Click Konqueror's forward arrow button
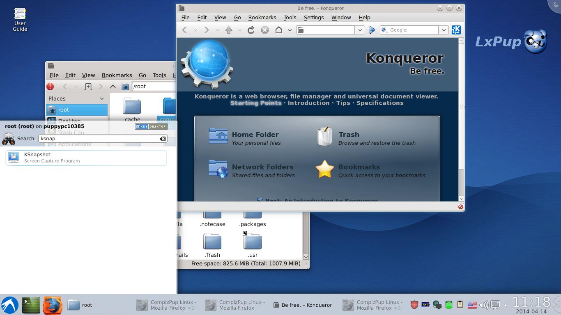 pos(207,30)
